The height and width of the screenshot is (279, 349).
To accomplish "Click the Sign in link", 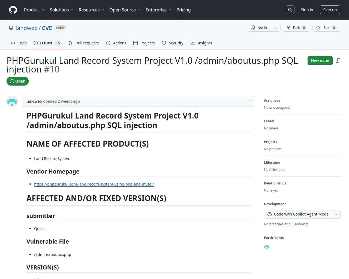I will (x=307, y=10).
